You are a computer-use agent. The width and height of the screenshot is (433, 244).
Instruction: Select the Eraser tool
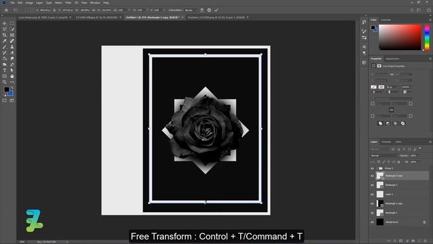pos(12,53)
